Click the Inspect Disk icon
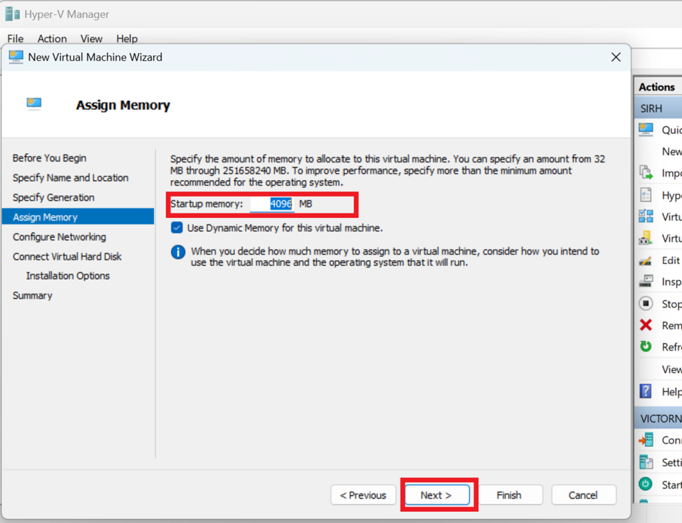 (x=645, y=282)
